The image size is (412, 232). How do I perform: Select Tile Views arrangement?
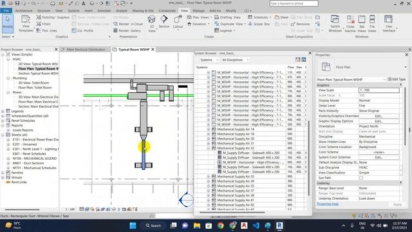coord(372,24)
